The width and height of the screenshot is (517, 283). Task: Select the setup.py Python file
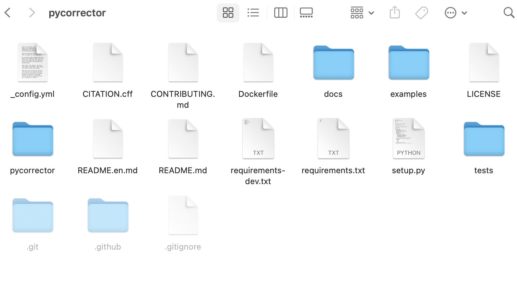[x=408, y=138]
